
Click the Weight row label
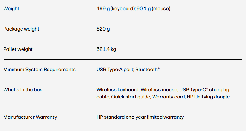tap(11, 9)
